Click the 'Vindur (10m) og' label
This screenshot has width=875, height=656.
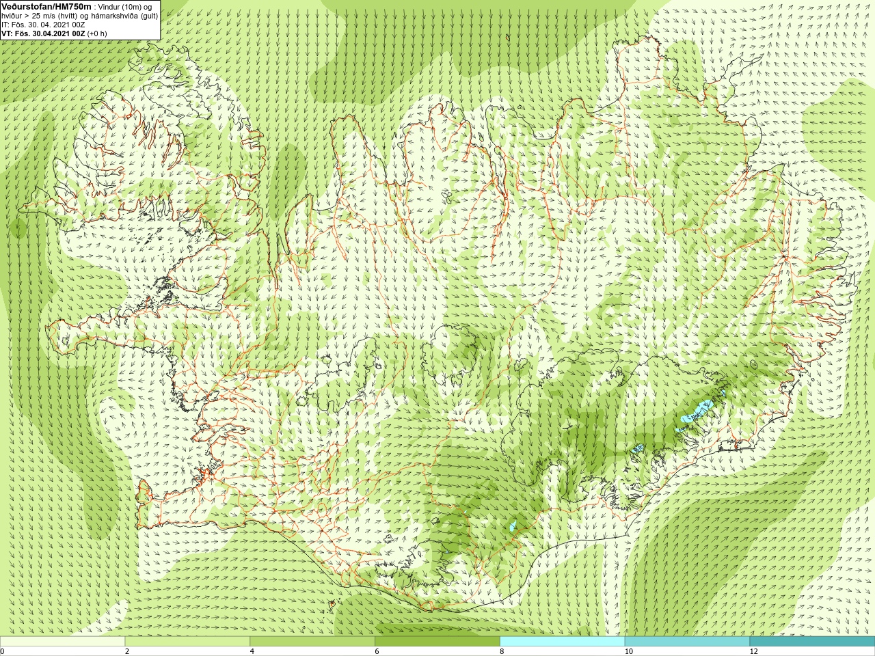[126, 7]
